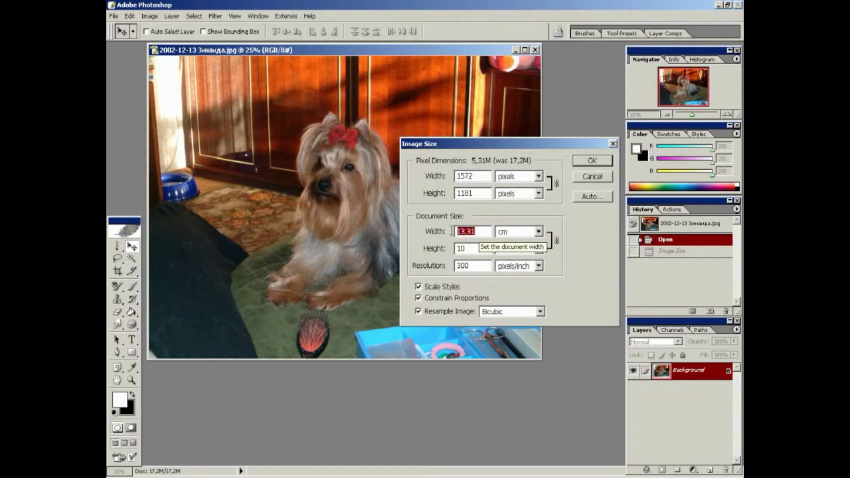
Task: Select the Type tool
Action: [131, 340]
